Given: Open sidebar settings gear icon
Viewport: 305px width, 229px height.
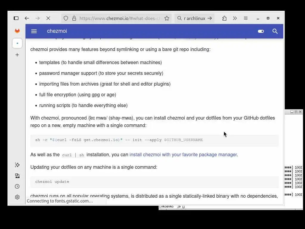Looking at the screenshot, I should [17, 197].
